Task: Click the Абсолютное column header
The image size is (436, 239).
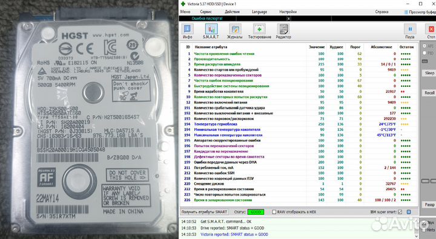Action: pos(381,47)
